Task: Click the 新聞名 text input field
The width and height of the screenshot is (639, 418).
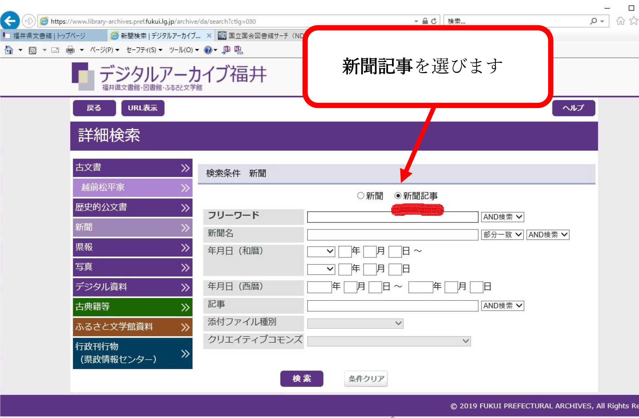Action: [393, 235]
